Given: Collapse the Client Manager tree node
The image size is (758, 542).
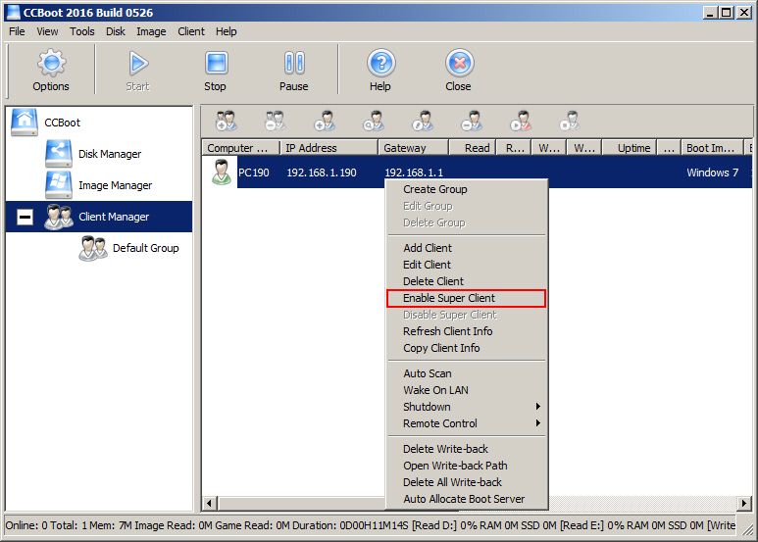Looking at the screenshot, I should (25, 217).
